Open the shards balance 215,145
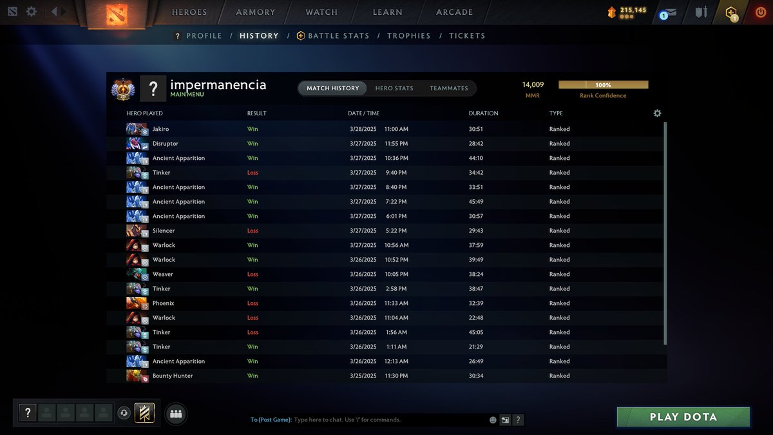 point(627,12)
